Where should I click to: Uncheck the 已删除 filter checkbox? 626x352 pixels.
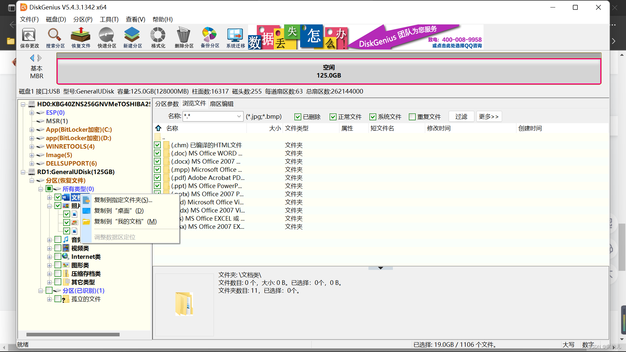point(298,117)
